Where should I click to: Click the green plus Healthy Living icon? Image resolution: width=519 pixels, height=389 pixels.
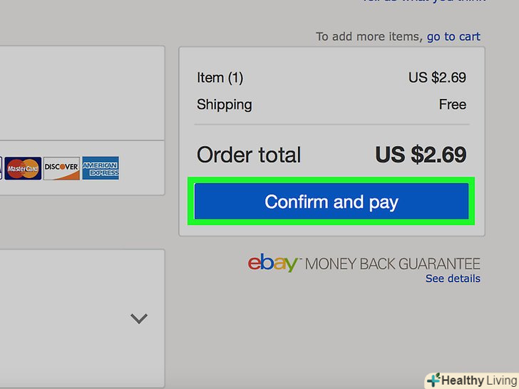tap(433, 380)
